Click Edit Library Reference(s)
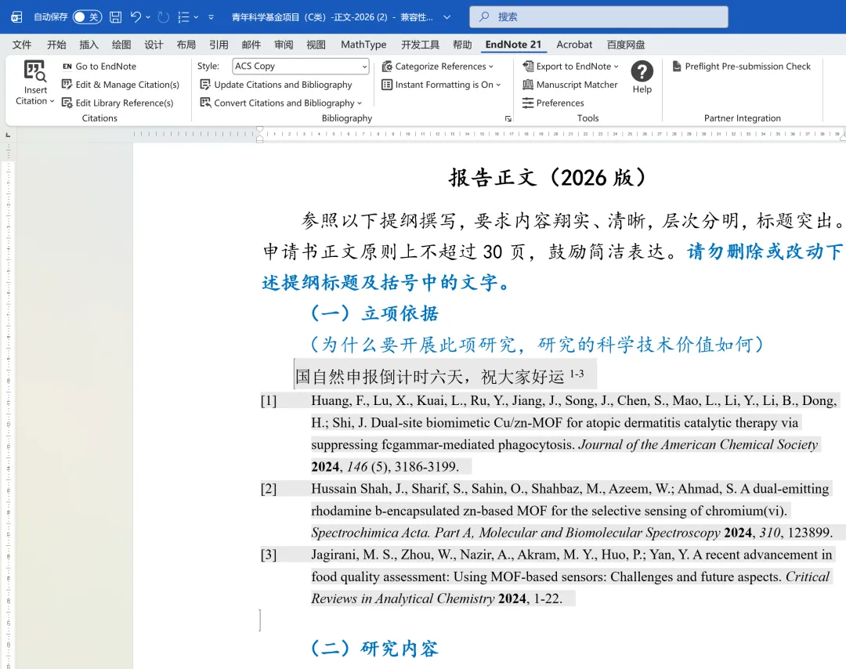This screenshot has height=669, width=846. (x=117, y=103)
